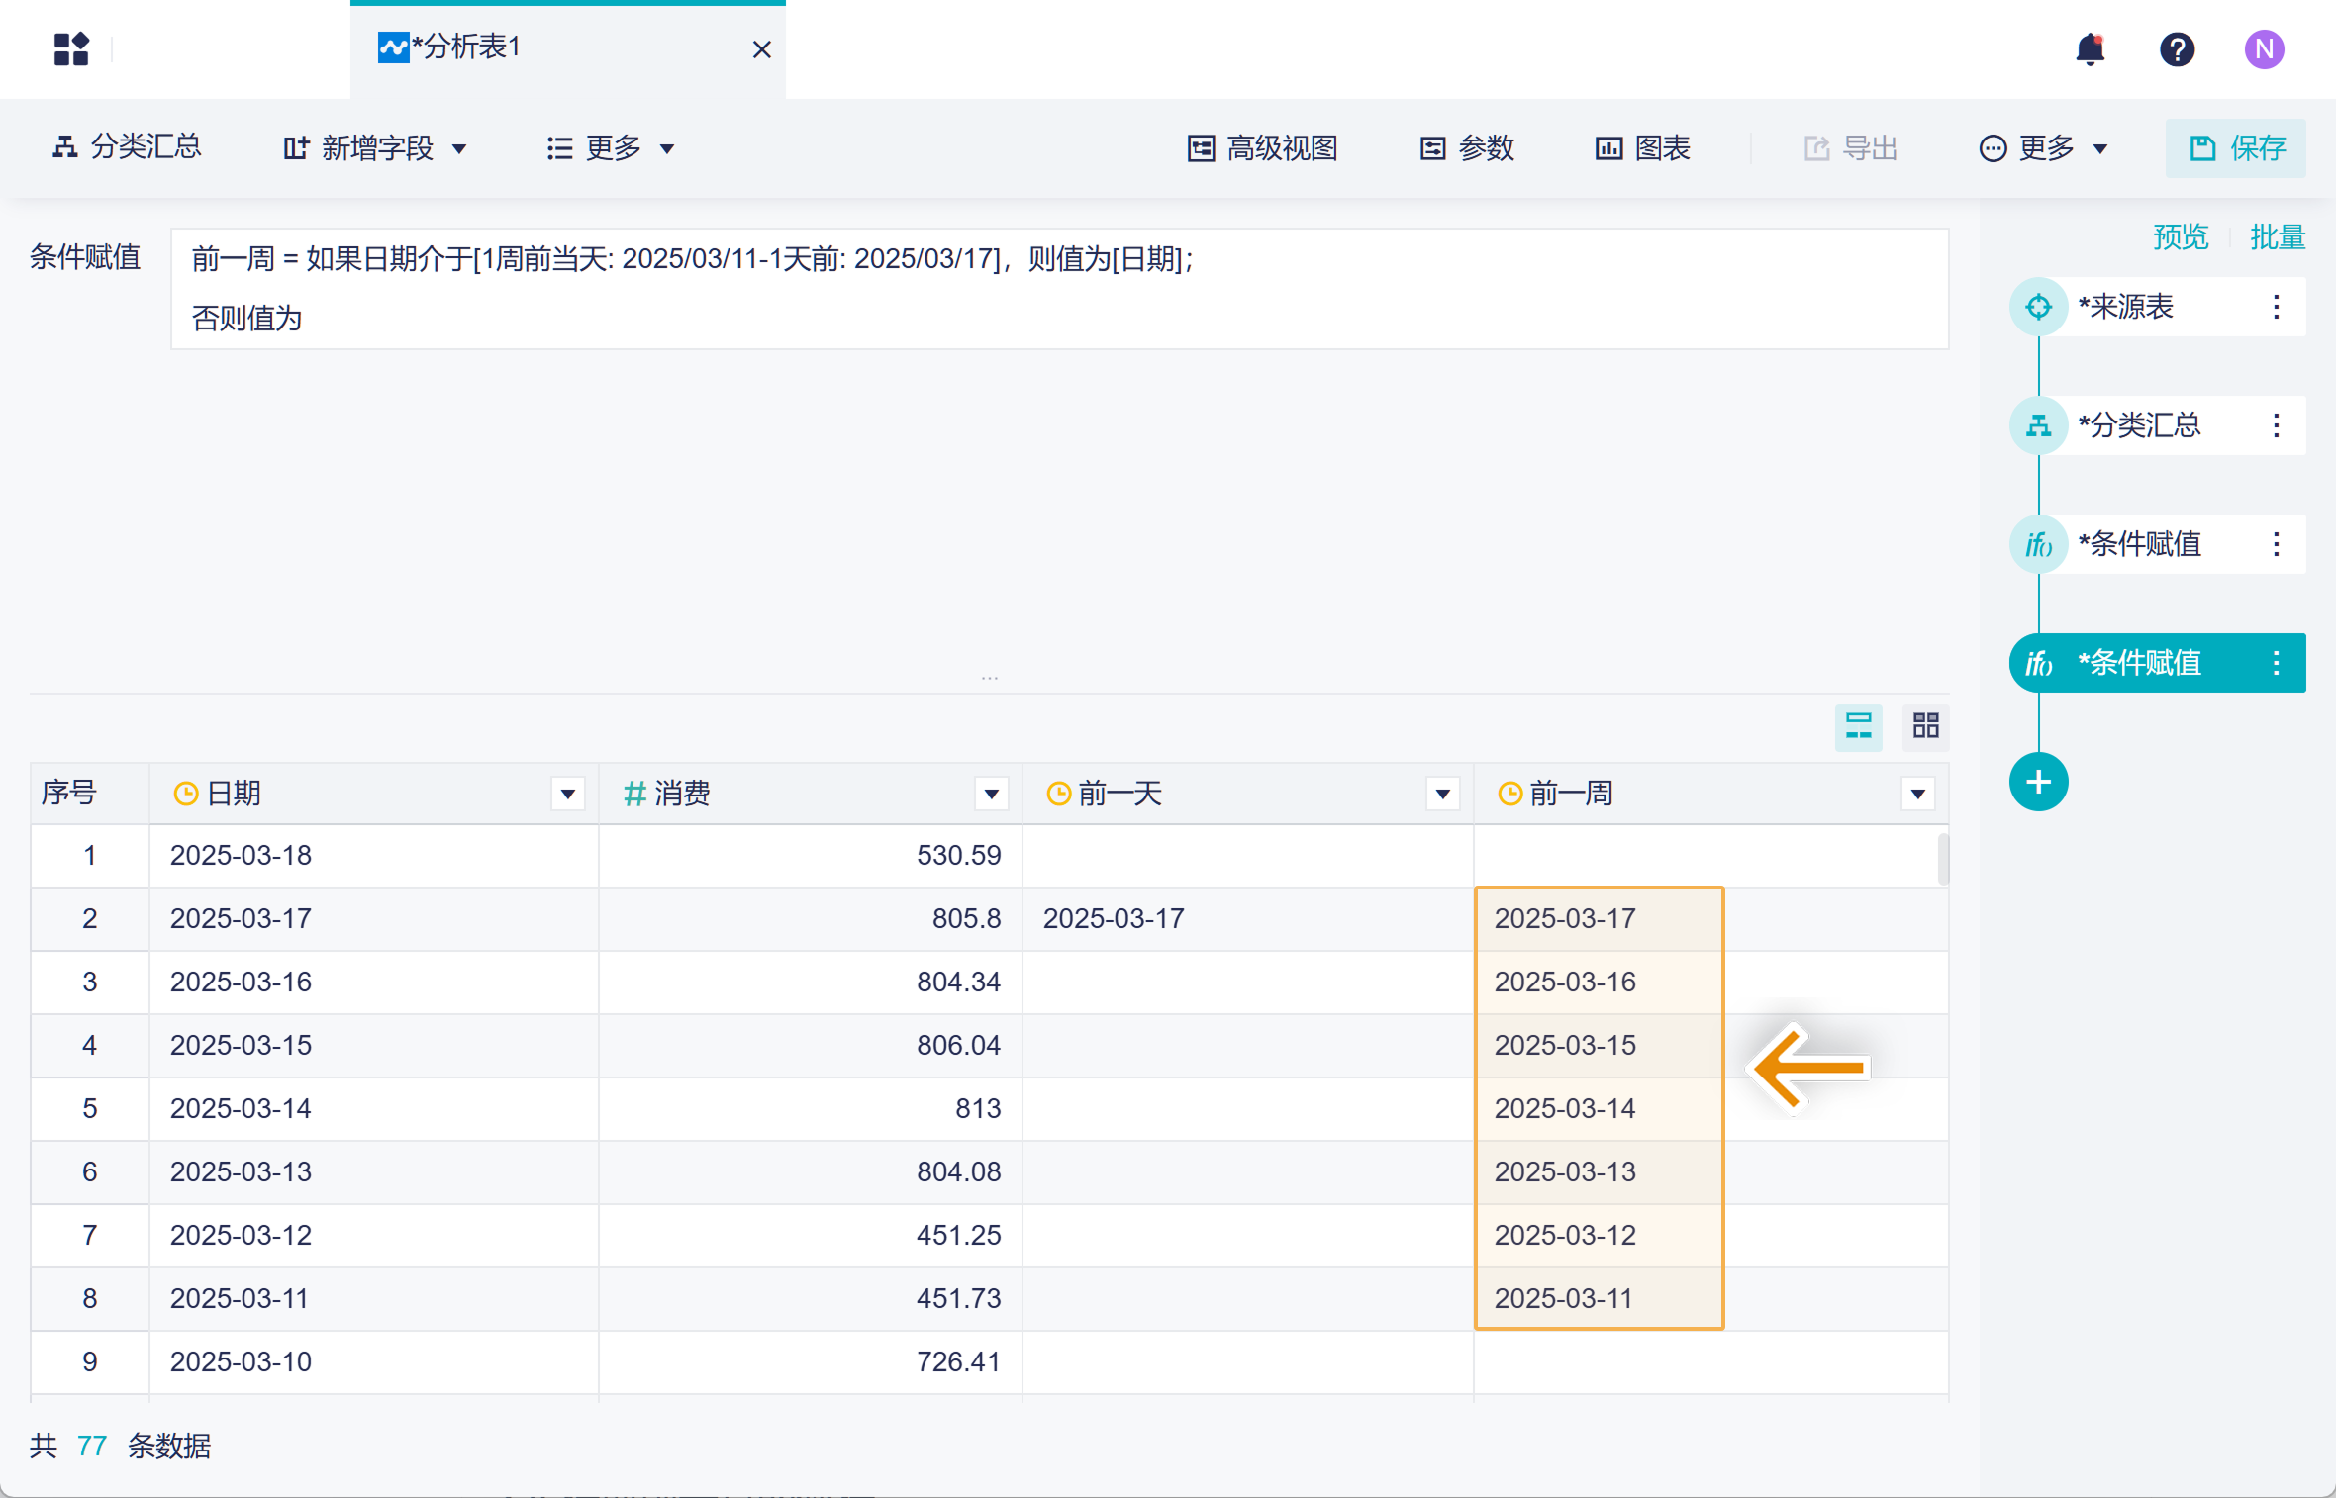Click the table's vertical scrollbar thumb
Viewport: 2336px width, 1498px height.
(x=1943, y=859)
